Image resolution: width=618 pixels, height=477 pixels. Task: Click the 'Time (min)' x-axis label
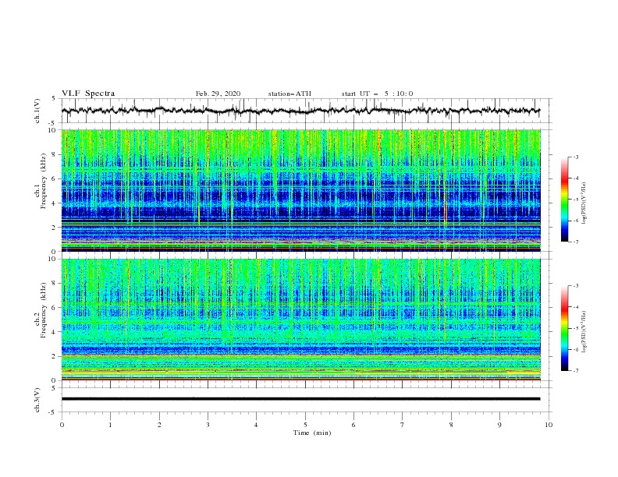coord(312,433)
